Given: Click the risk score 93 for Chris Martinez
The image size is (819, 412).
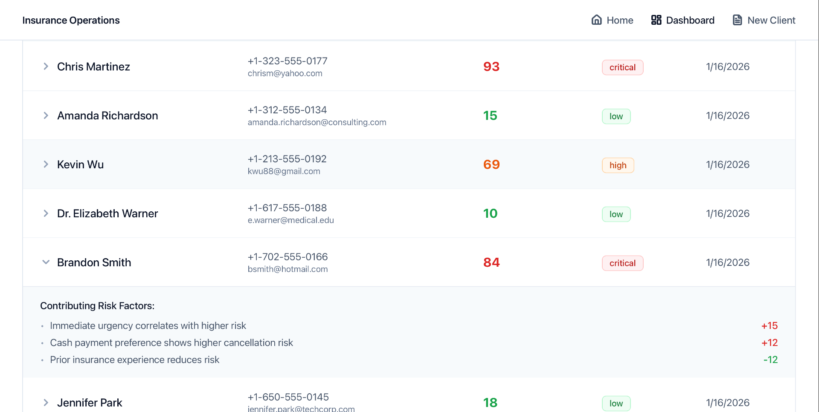Looking at the screenshot, I should (491, 66).
